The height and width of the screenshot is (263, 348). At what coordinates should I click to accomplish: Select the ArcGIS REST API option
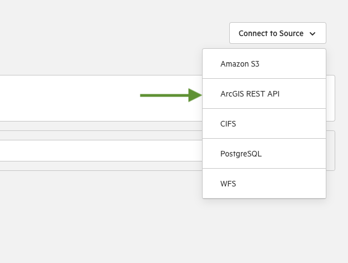tap(264, 94)
